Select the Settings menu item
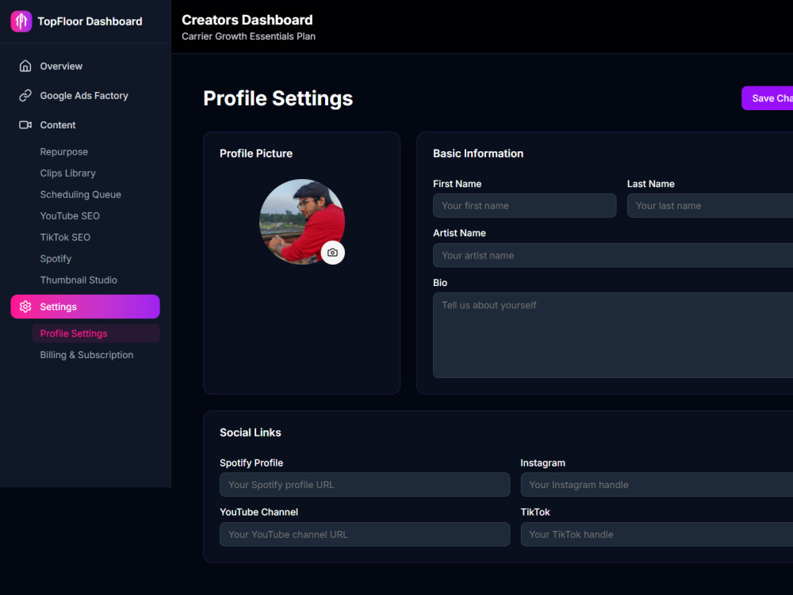The image size is (793, 595). coord(85,307)
